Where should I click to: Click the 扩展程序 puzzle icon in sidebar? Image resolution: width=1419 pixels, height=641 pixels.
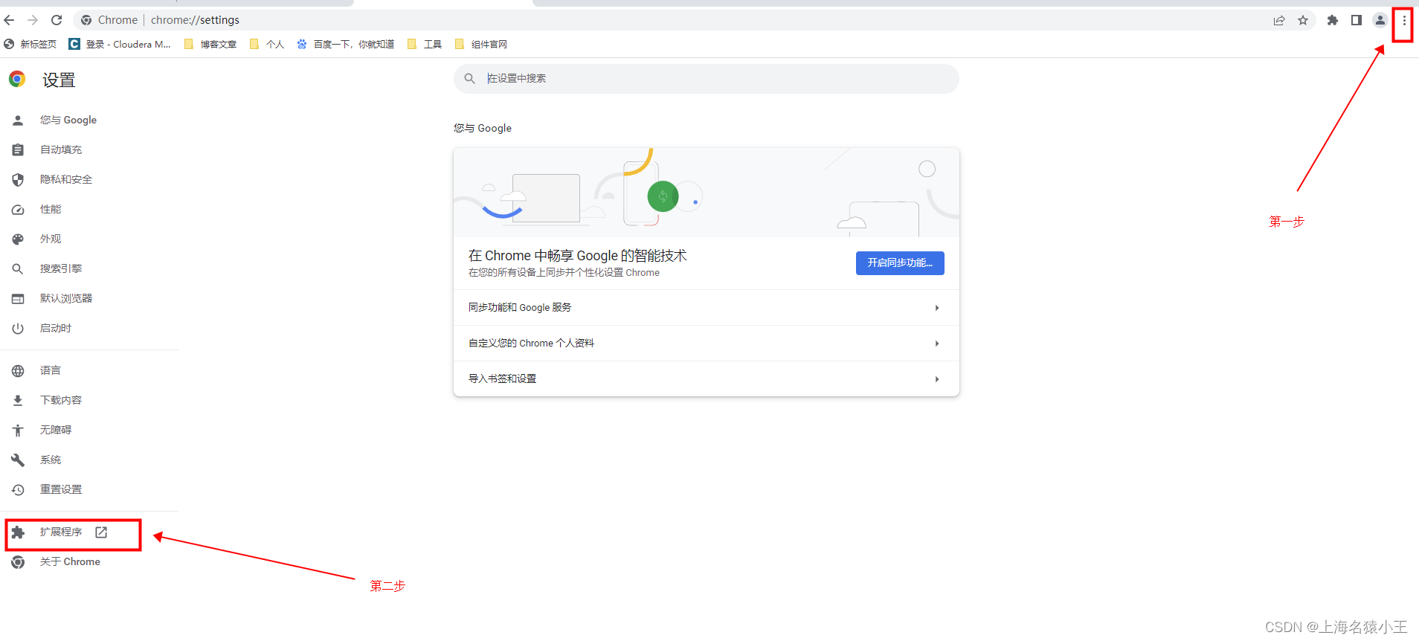(x=18, y=532)
